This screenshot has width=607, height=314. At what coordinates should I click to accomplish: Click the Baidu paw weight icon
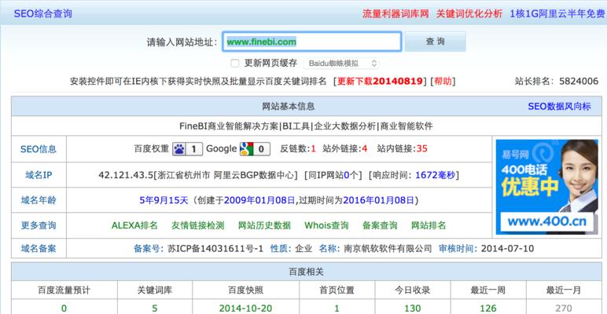(180, 148)
